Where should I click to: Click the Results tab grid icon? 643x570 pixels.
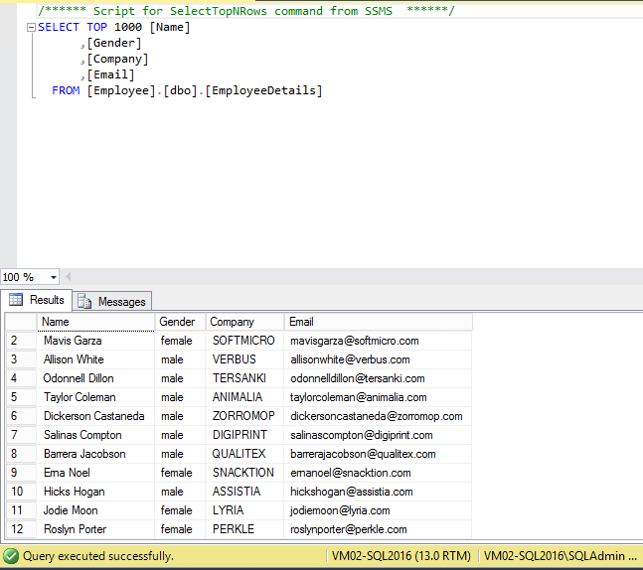coord(16,300)
